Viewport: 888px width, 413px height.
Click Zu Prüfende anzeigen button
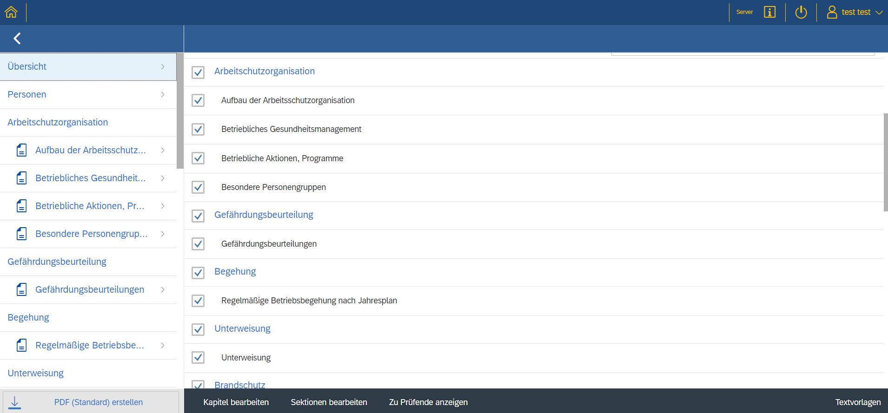point(428,402)
